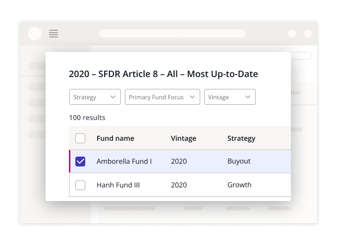Sort by the Fund name column header

coord(115,138)
